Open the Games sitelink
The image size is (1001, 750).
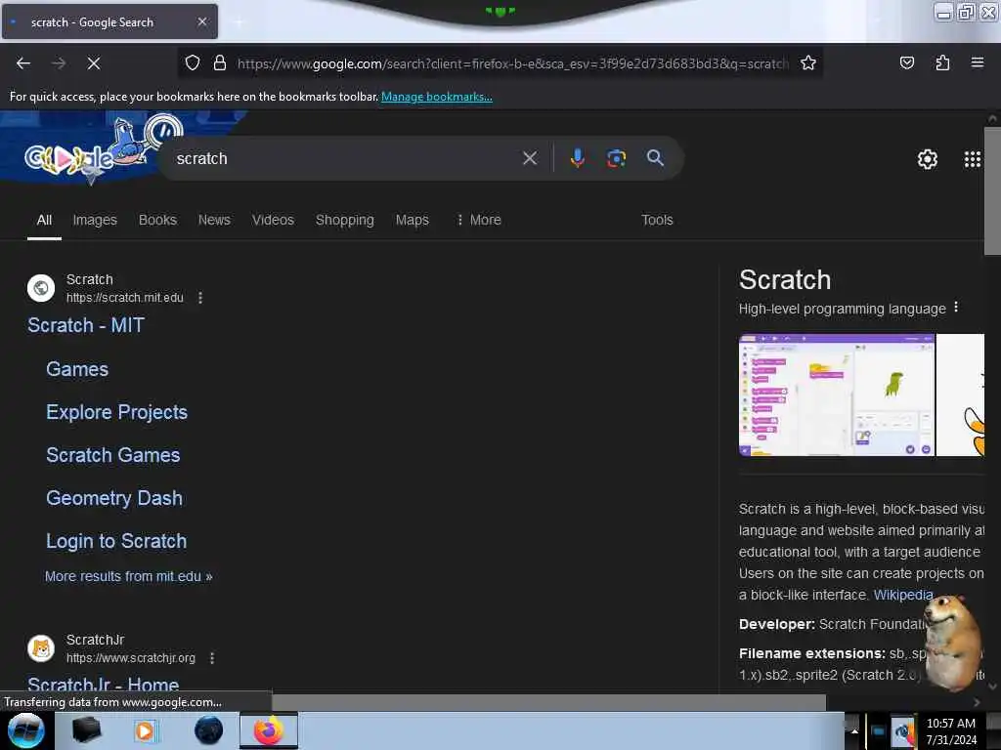pos(77,369)
